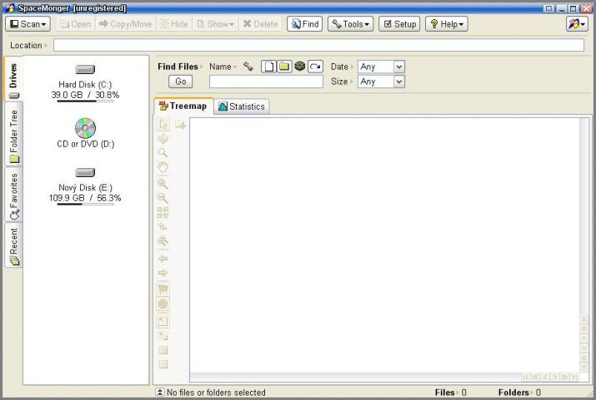Click the new folder icon beside pointer tool

click(x=180, y=125)
